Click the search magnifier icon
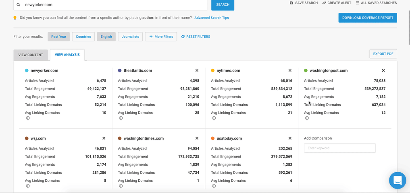Image resolution: width=410 pixels, height=193 pixels. click(x=19, y=5)
